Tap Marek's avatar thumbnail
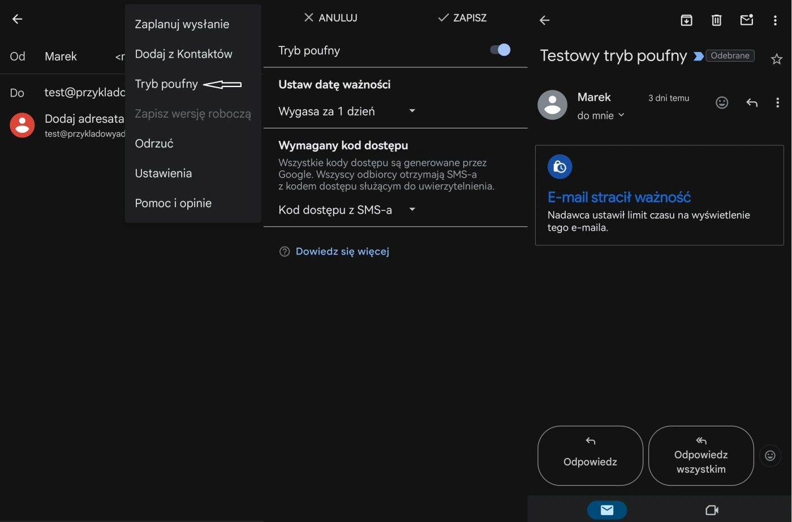 click(x=552, y=105)
